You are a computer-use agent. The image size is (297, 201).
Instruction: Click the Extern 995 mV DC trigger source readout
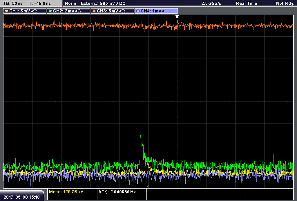(103, 3)
